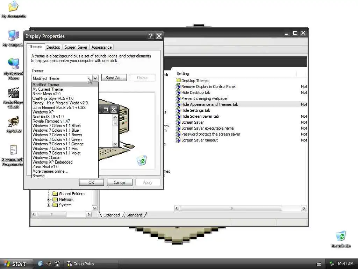Click left arrow of settings list horizontal scrollbar
The width and height of the screenshot is (358, 269).
[177, 208]
